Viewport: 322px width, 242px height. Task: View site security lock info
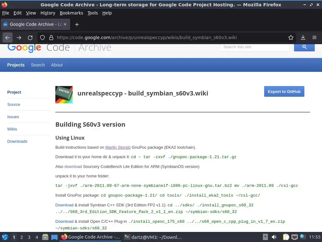pos(51,37)
